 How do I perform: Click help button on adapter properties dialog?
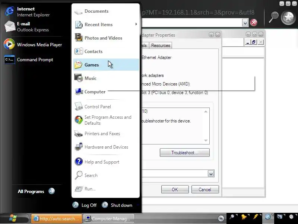(211, 34)
